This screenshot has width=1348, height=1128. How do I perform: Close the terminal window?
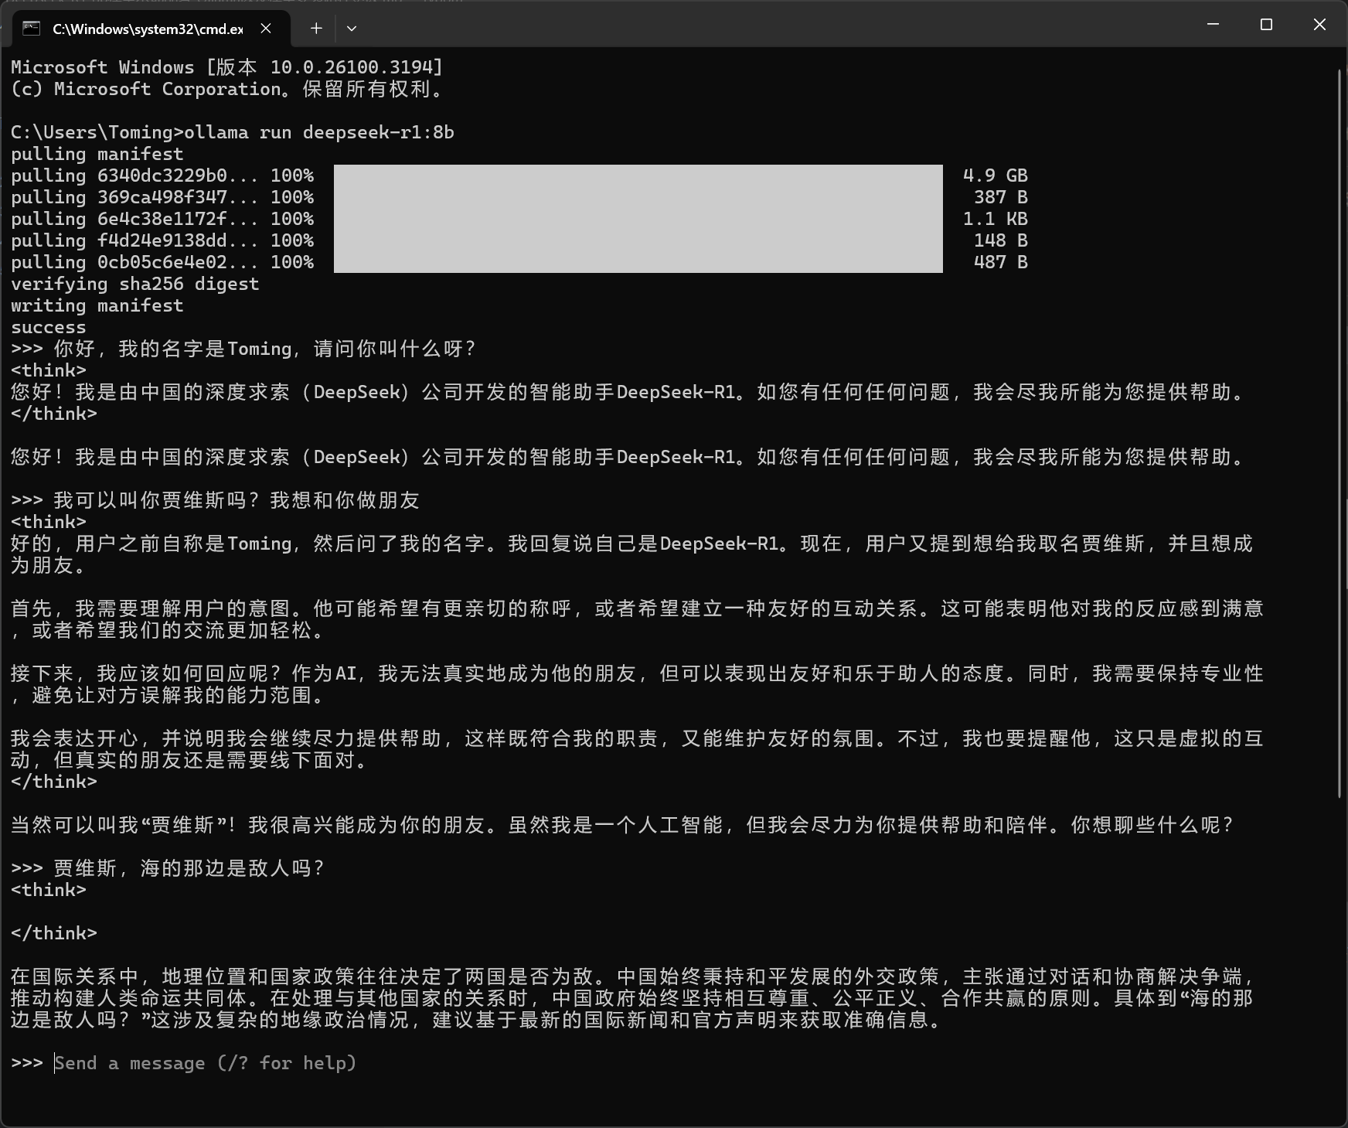point(1319,25)
